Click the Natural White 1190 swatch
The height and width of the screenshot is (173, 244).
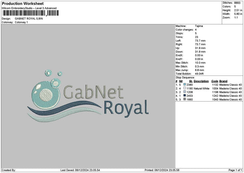pyautogui.click(x=185, y=88)
